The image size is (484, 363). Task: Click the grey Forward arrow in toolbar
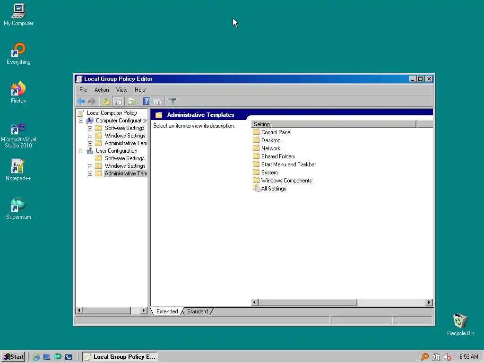[91, 101]
